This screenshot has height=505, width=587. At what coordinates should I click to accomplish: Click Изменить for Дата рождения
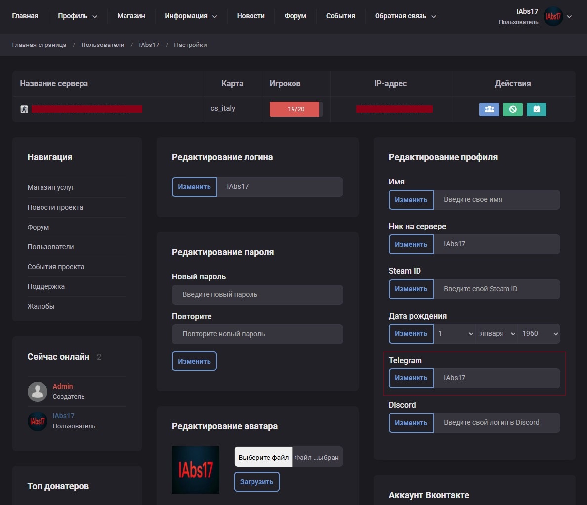[x=411, y=334]
